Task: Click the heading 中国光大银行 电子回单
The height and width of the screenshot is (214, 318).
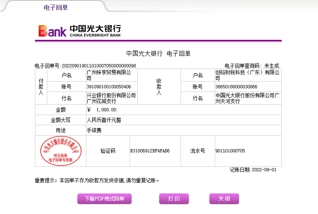Action: pyautogui.click(x=158, y=53)
